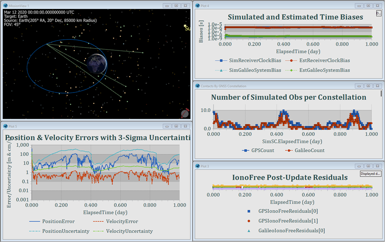Screen dimensions: 385x242
Task: Click the Plot 3 window icon
Action: (198, 166)
